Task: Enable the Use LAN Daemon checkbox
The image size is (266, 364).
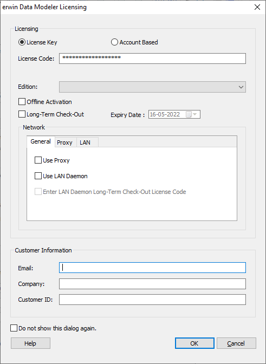Action: click(38, 176)
